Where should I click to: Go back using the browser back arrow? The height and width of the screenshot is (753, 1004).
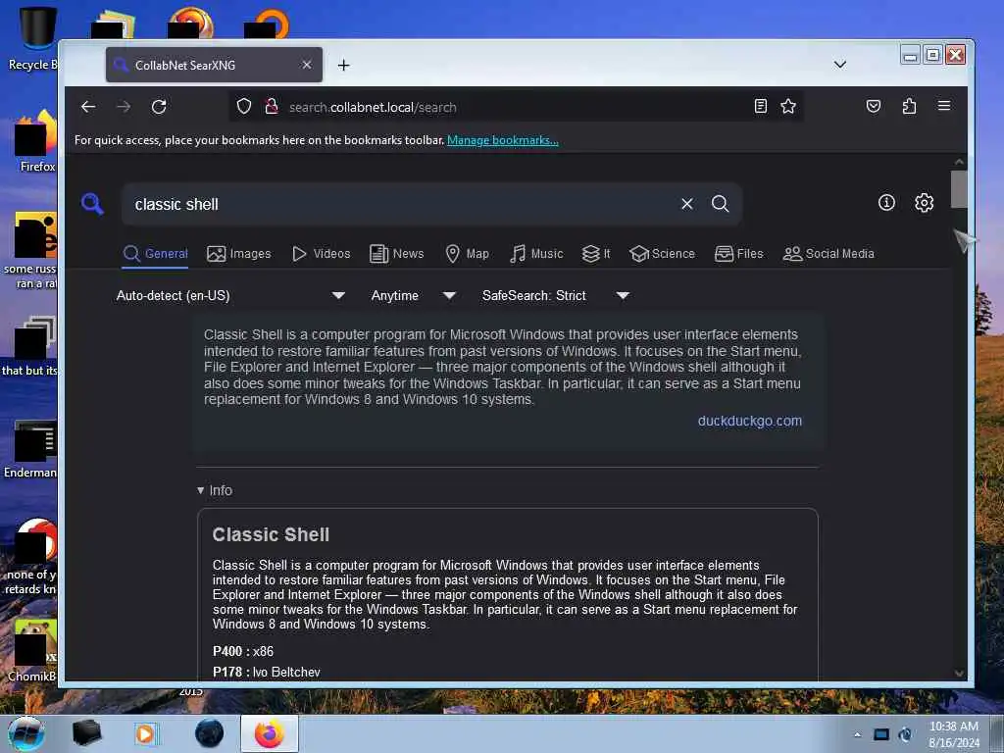point(88,107)
